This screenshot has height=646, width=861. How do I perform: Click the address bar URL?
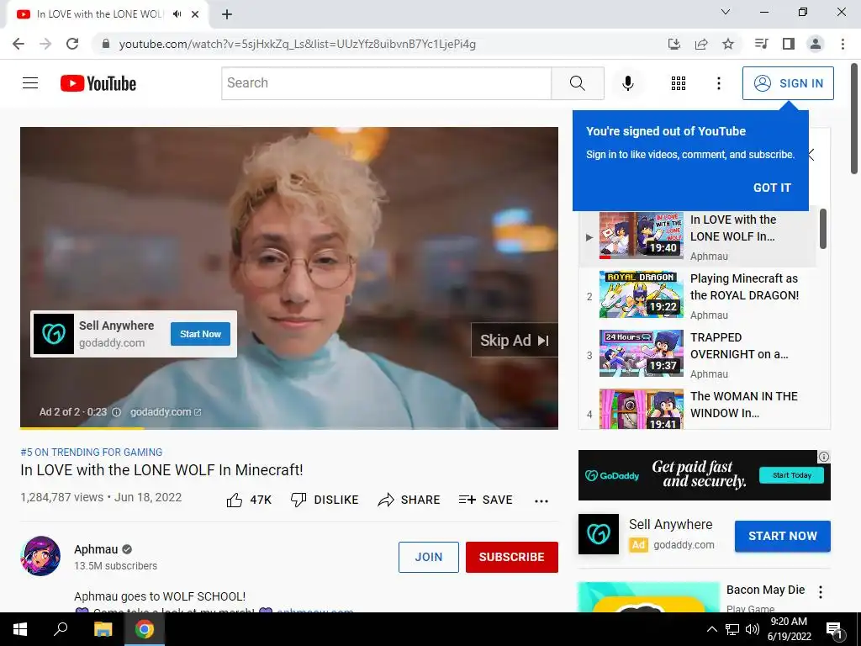pyautogui.click(x=297, y=44)
